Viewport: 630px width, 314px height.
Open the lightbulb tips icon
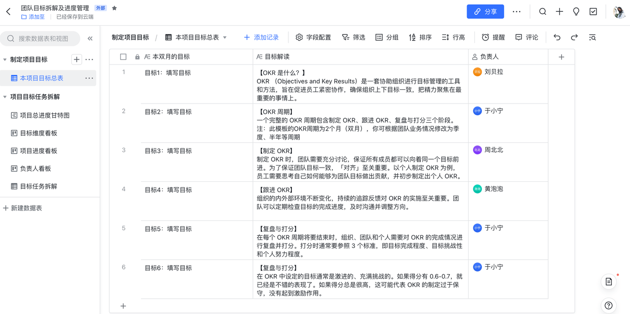tap(576, 12)
